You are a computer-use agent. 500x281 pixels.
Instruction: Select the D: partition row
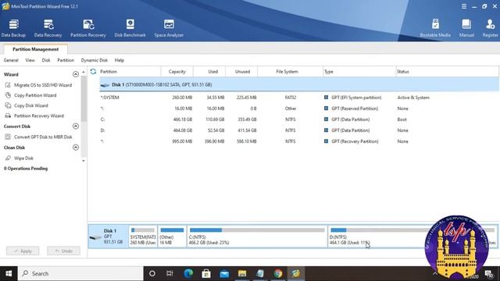click(x=299, y=130)
